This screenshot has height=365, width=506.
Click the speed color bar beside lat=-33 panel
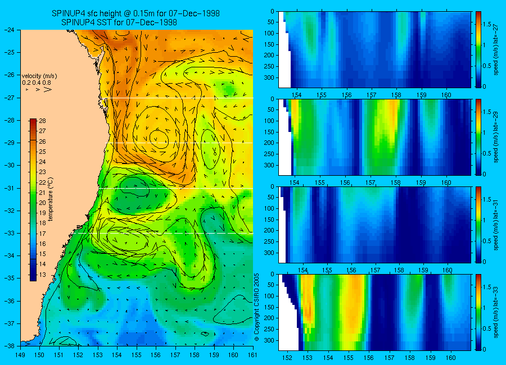pos(478,312)
